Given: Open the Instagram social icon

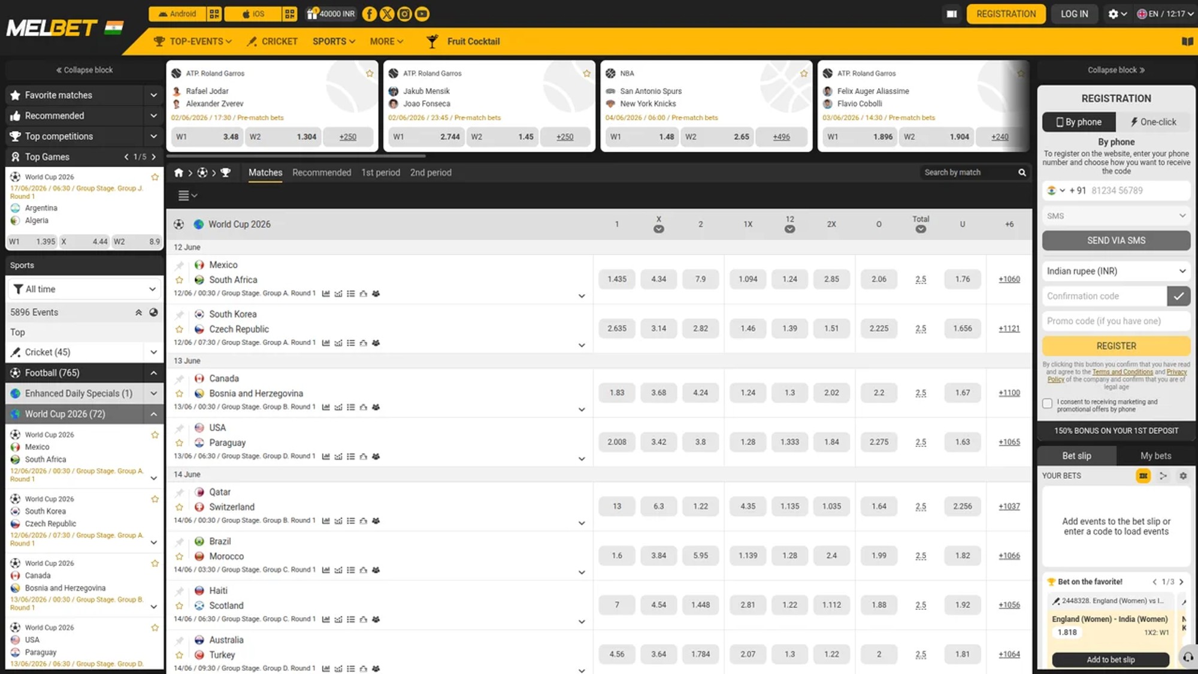Looking at the screenshot, I should click(x=404, y=14).
